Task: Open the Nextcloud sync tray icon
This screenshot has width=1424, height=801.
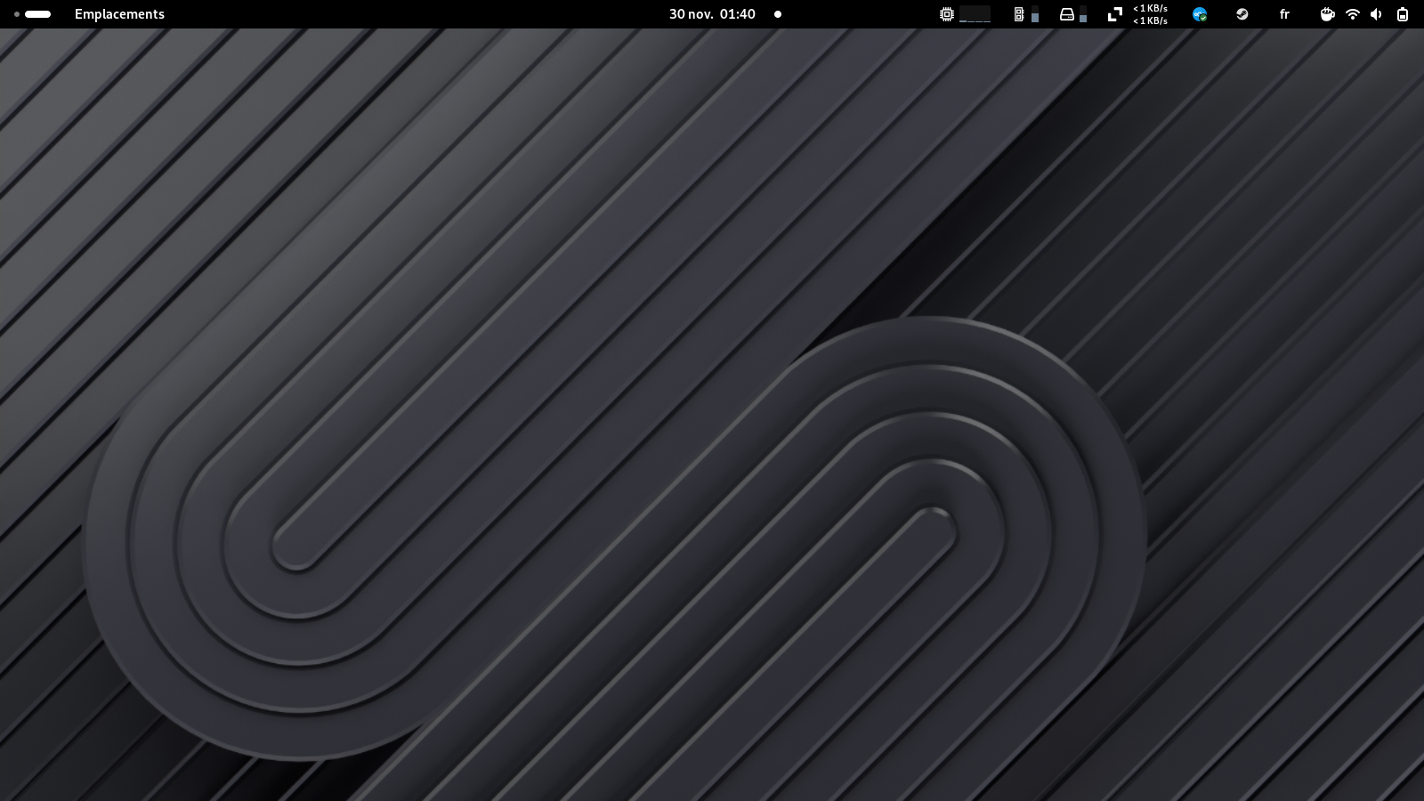Action: pos(1200,14)
